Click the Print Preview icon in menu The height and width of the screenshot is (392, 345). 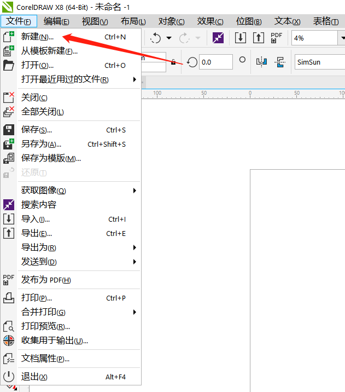tap(9, 326)
